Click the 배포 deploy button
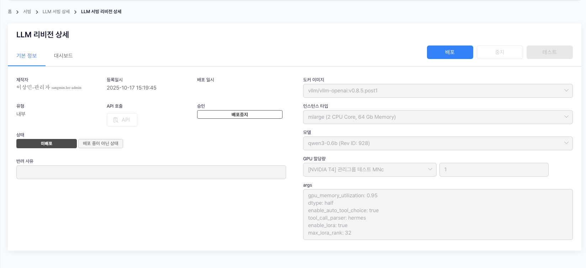 click(450, 52)
